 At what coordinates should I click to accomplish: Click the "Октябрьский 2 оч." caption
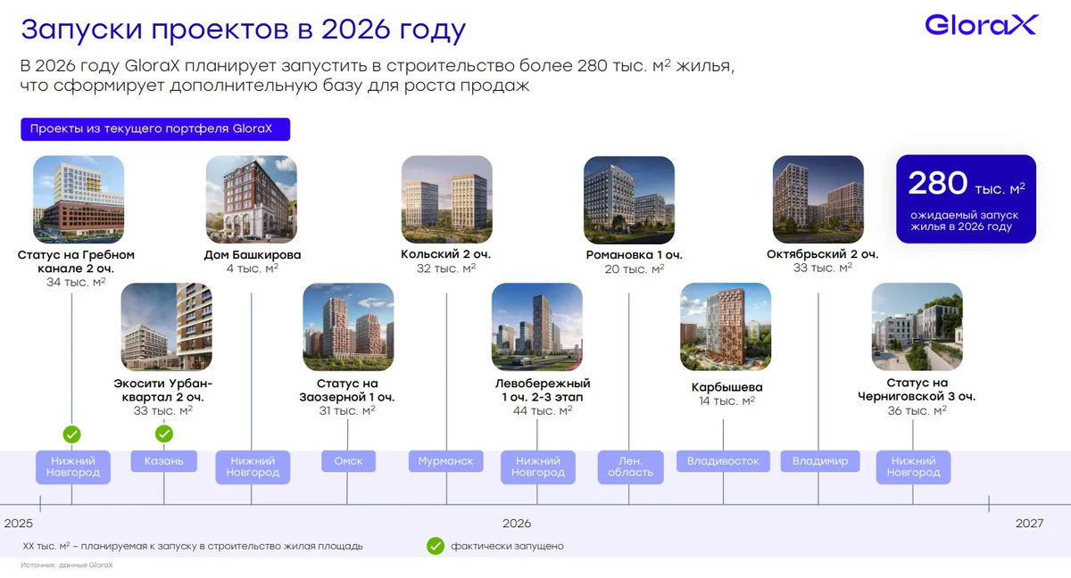(x=823, y=254)
